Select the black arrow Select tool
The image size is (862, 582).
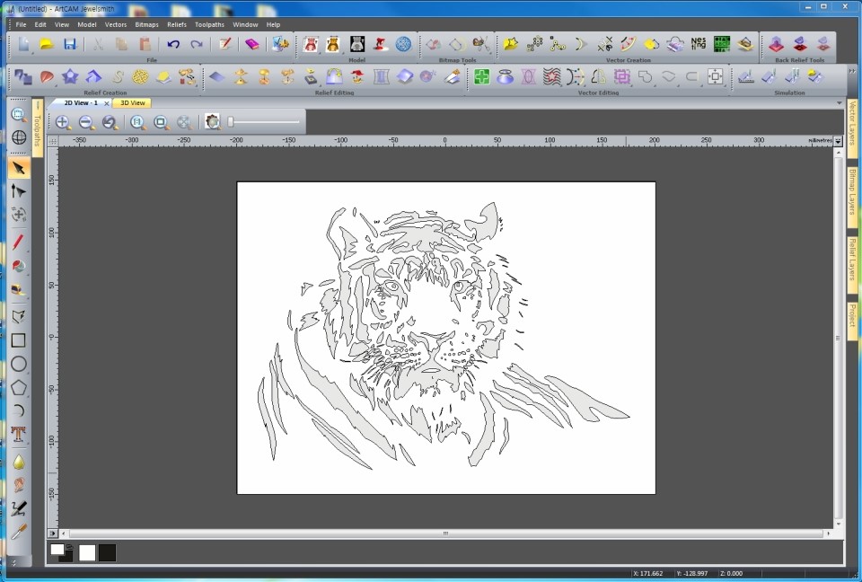(19, 168)
